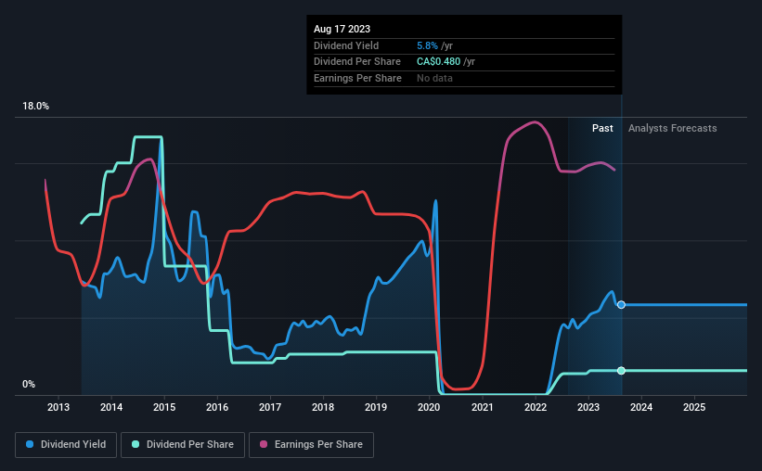This screenshot has width=762, height=471.
Task: Click the 5.8% dividend yield value
Action: pos(427,45)
